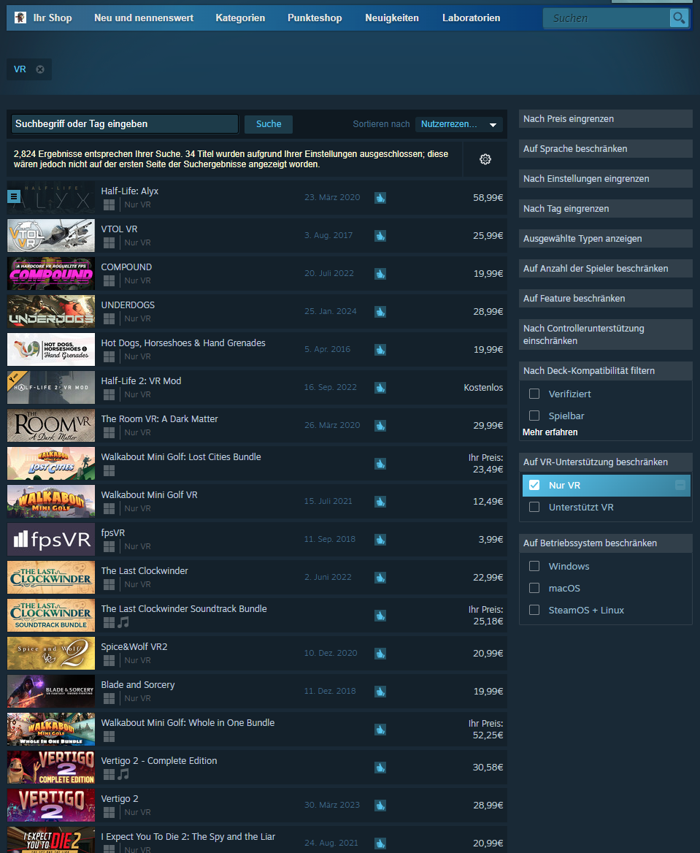Expand Auf Sprache beschränken filter
This screenshot has width=700, height=853.
coord(605,148)
